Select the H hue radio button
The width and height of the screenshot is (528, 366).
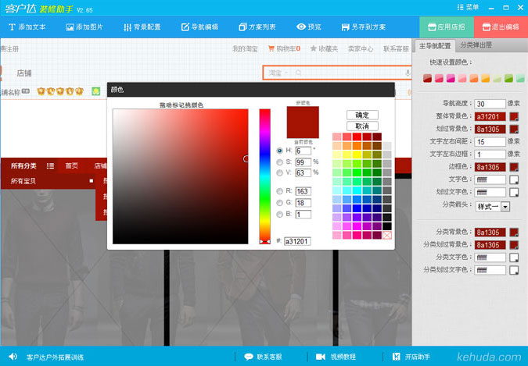[x=280, y=151]
